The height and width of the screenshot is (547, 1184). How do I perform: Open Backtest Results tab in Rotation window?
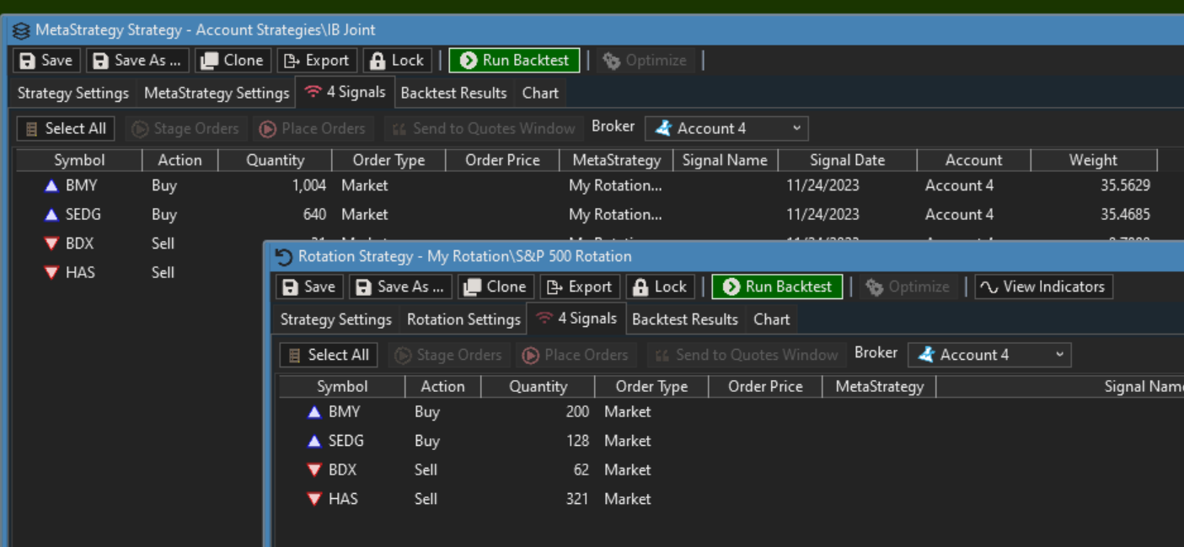[684, 319]
